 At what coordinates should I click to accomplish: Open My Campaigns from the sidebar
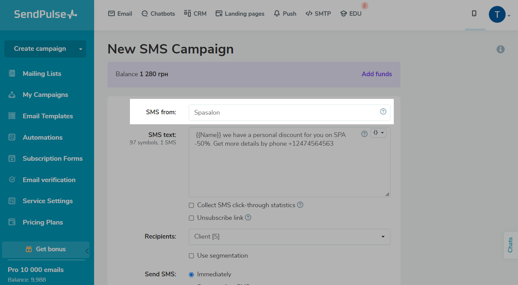tap(45, 95)
